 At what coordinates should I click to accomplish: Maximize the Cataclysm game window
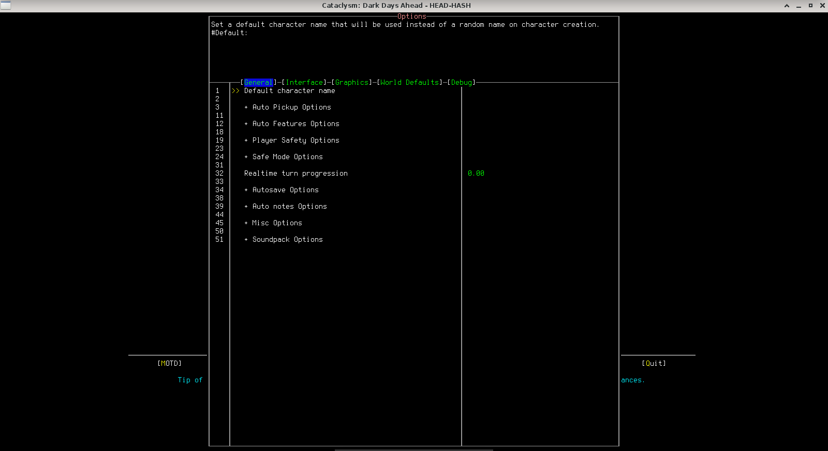tap(810, 6)
